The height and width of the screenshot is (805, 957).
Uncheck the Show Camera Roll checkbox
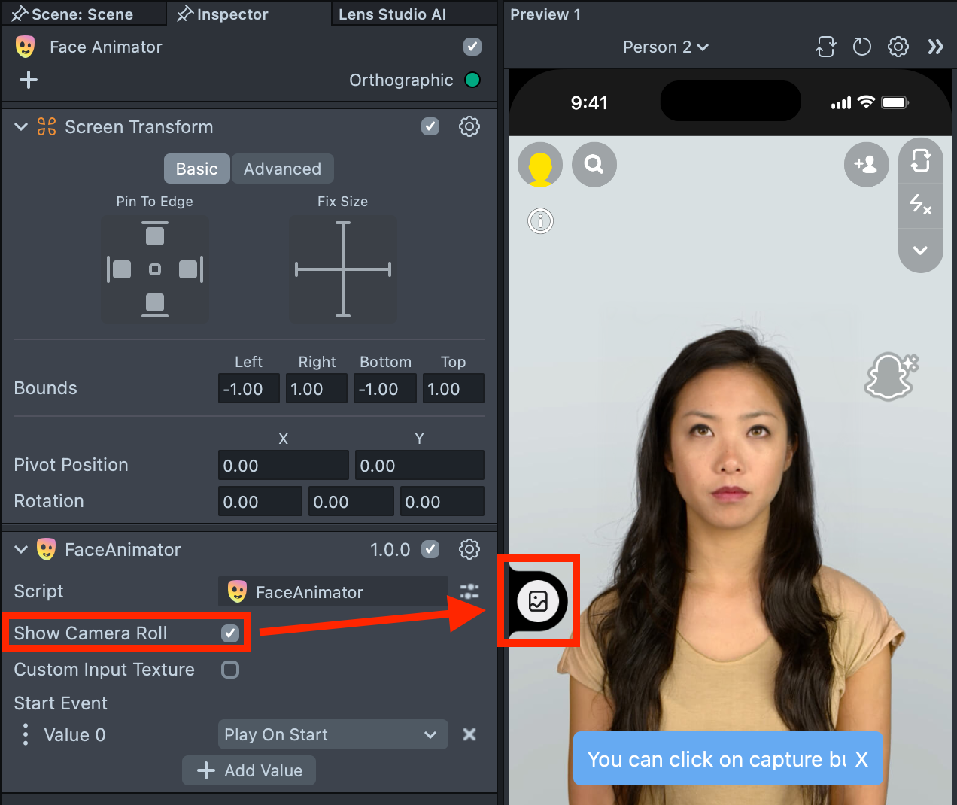coord(230,633)
